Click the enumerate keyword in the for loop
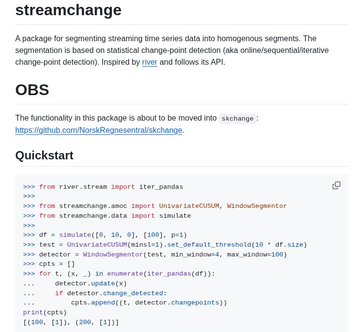Viewport: 361px width, 332px height. tap(125, 274)
